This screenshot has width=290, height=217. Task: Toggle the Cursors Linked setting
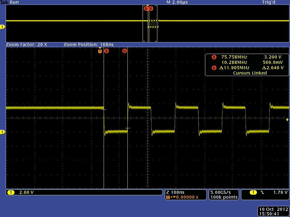[250, 73]
